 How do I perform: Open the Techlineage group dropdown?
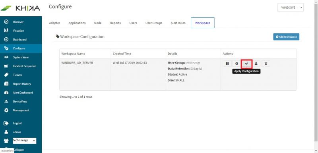(x=25, y=141)
